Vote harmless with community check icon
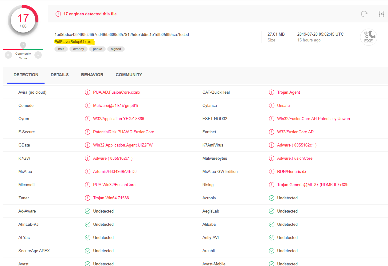This screenshot has width=388, height=266. [38, 55]
